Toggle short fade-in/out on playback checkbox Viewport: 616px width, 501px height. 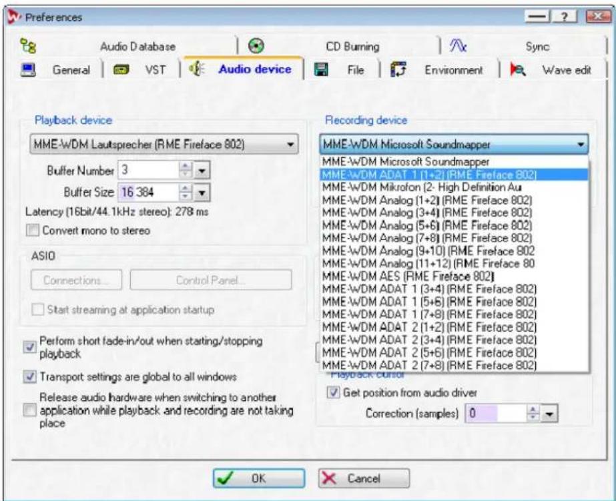[30, 347]
